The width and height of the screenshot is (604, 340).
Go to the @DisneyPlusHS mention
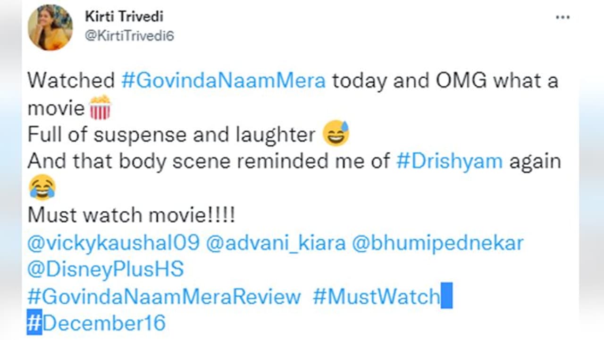105,270
